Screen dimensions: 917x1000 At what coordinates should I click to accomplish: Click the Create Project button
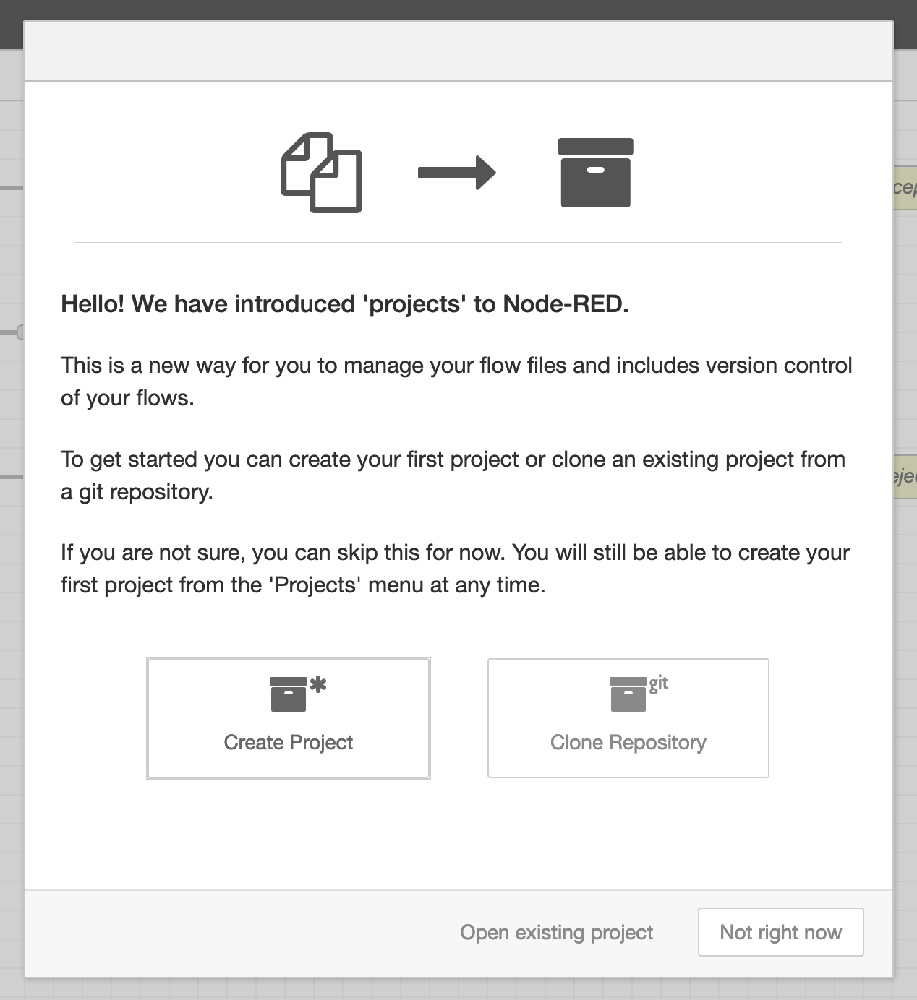[289, 718]
